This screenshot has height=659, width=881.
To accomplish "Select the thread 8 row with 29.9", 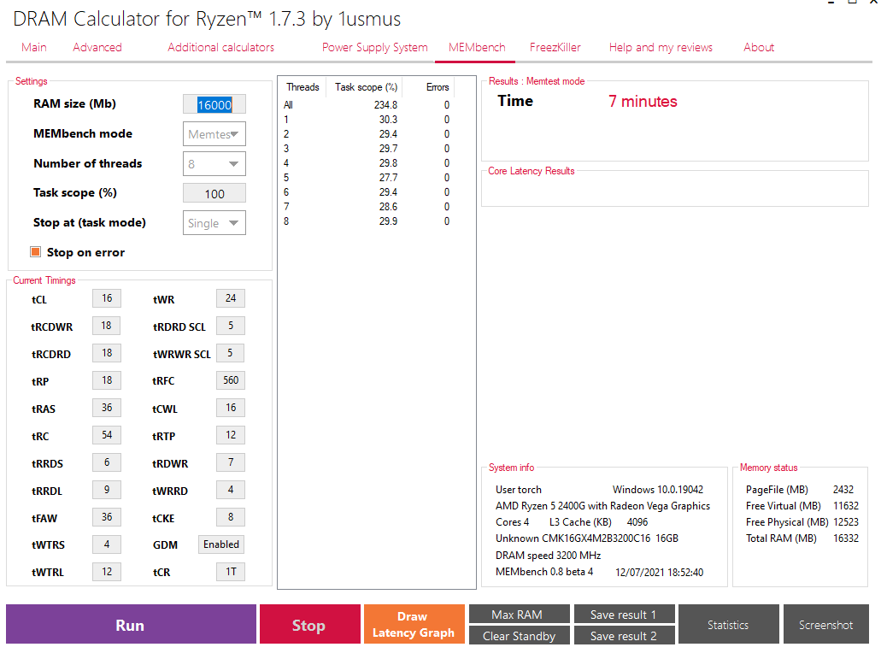I will click(x=367, y=221).
